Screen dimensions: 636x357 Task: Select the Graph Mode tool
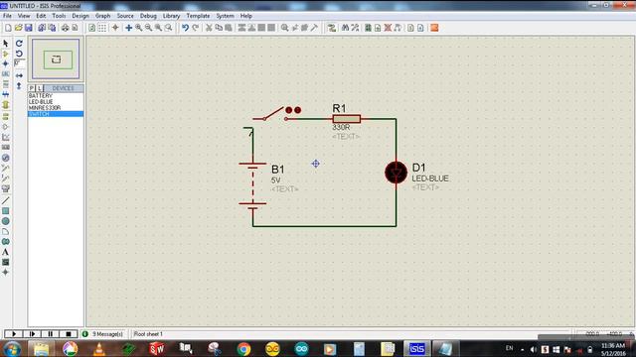click(6, 137)
